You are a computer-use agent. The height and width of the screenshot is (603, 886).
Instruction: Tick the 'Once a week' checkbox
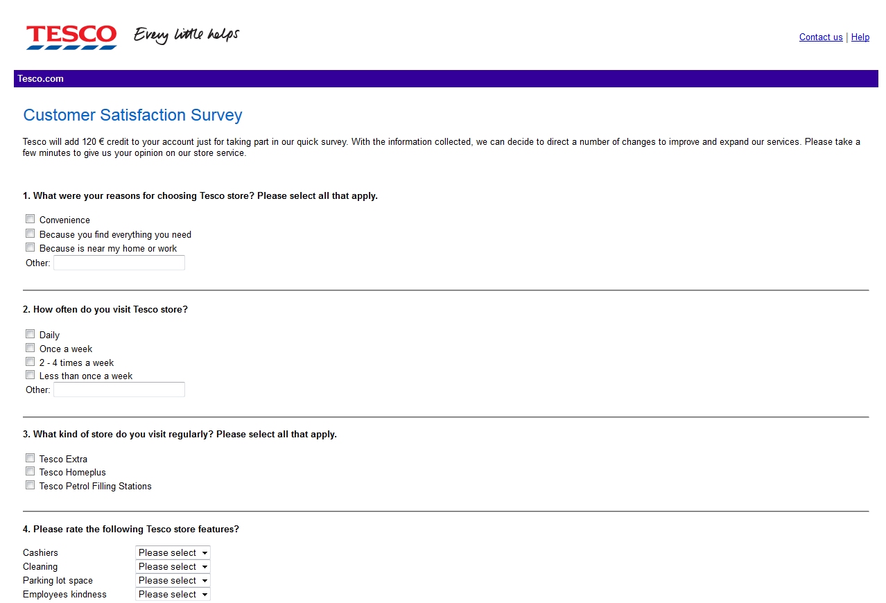coord(31,348)
